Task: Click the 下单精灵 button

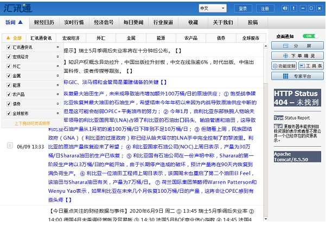Action: coord(297,55)
